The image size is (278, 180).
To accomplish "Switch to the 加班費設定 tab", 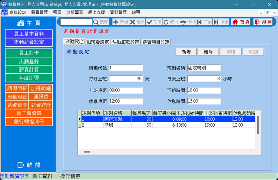I will [97, 42].
